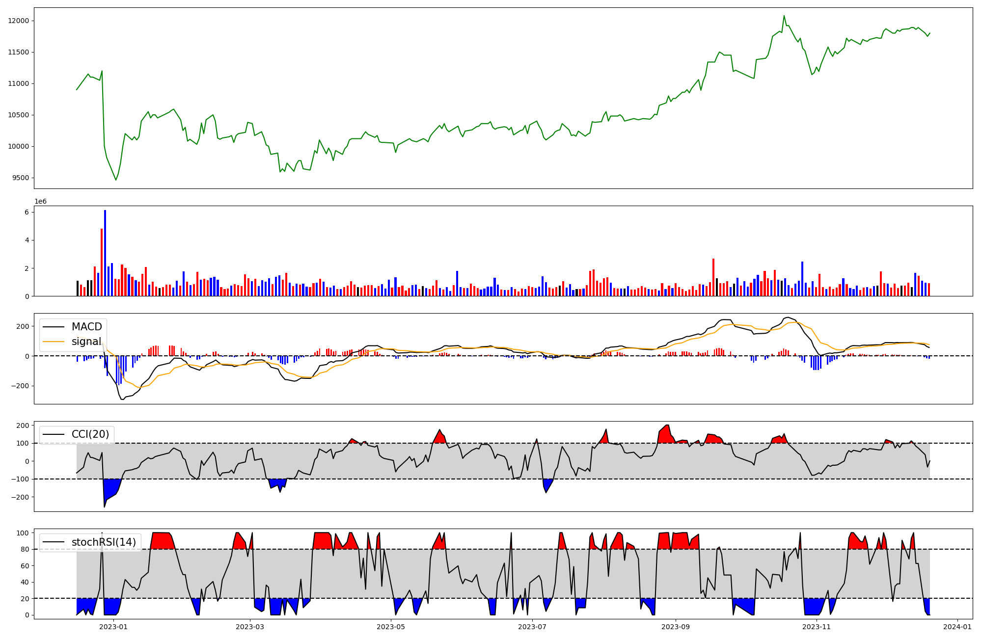Select the 2023-07 date tick label
Viewport: 982px width, 638px height.
point(532,627)
